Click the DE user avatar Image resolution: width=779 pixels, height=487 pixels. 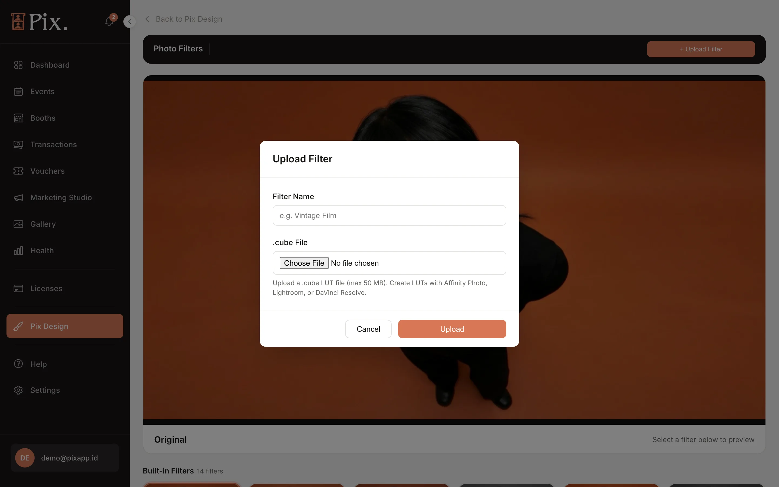pyautogui.click(x=25, y=458)
